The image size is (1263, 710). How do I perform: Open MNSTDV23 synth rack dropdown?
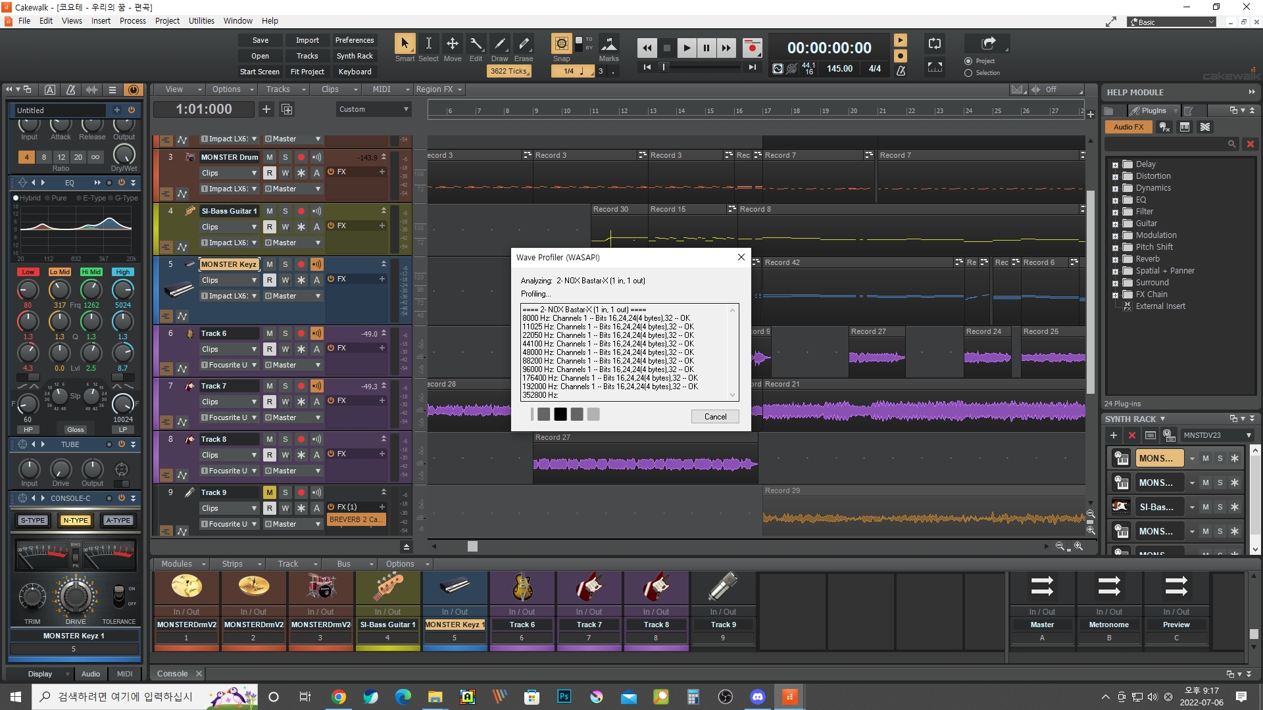point(1217,435)
